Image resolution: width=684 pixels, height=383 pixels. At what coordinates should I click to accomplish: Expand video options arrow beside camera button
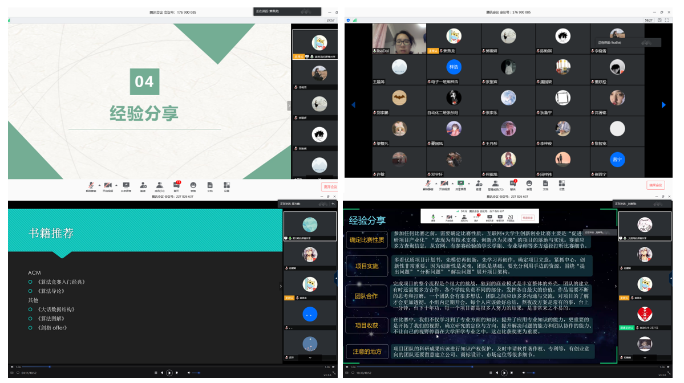116,185
